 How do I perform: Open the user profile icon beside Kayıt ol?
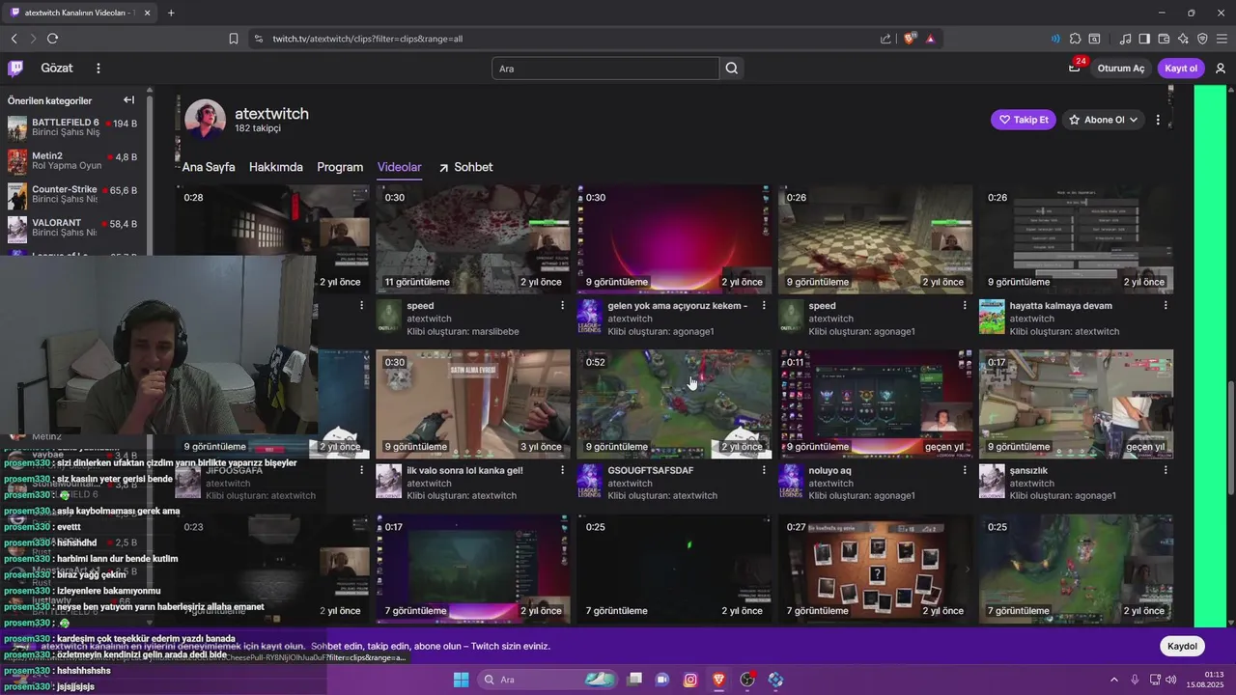[x=1221, y=69]
